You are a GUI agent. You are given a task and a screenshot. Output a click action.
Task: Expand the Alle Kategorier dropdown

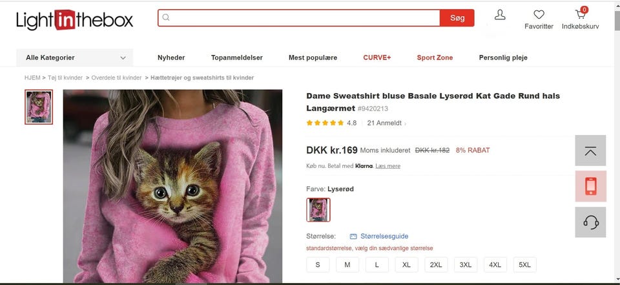pos(75,58)
